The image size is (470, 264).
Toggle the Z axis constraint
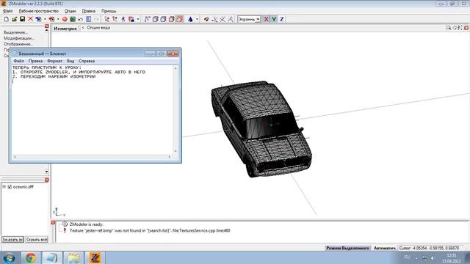point(282,19)
